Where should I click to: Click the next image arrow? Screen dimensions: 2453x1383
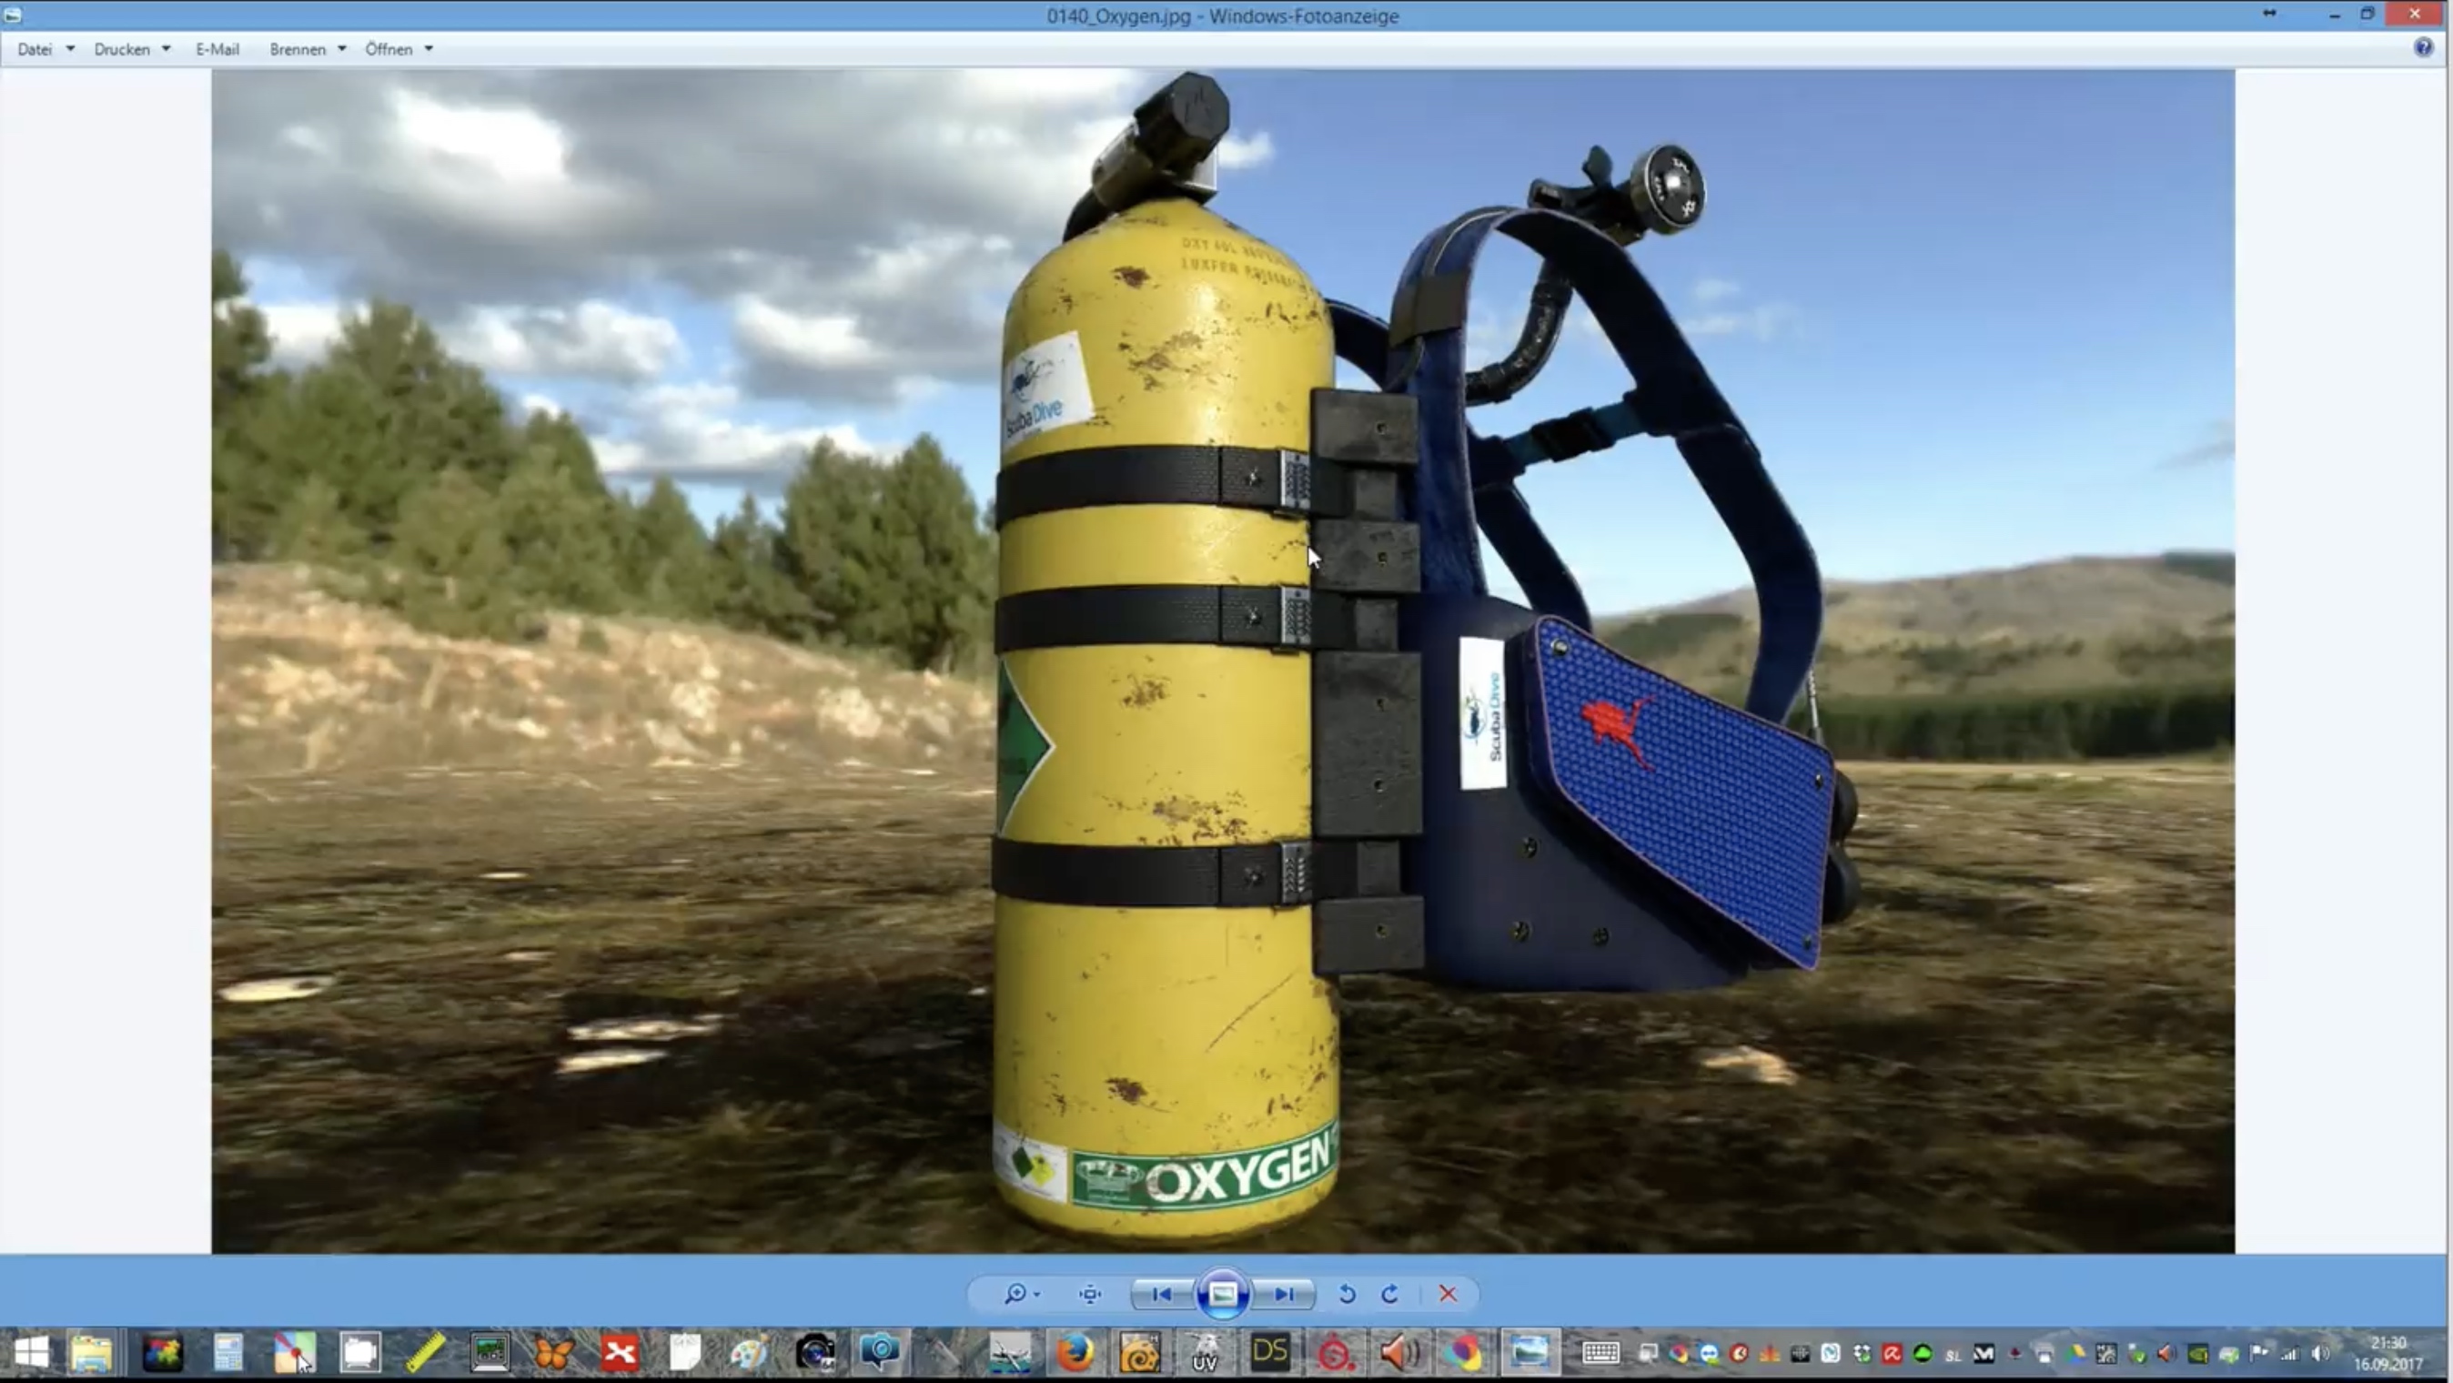(x=1284, y=1294)
